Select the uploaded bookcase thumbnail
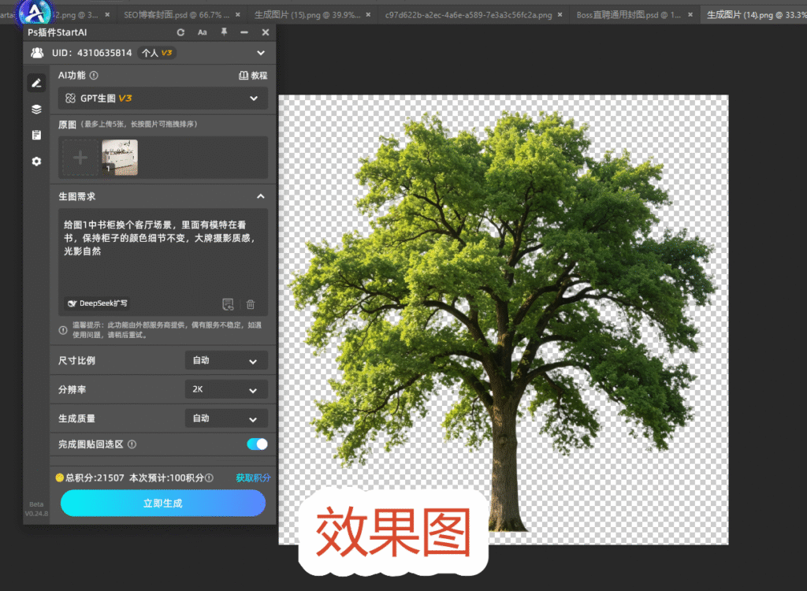This screenshot has width=807, height=591. 120,158
